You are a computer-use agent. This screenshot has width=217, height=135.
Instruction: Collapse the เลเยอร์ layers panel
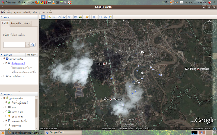coord(2,94)
